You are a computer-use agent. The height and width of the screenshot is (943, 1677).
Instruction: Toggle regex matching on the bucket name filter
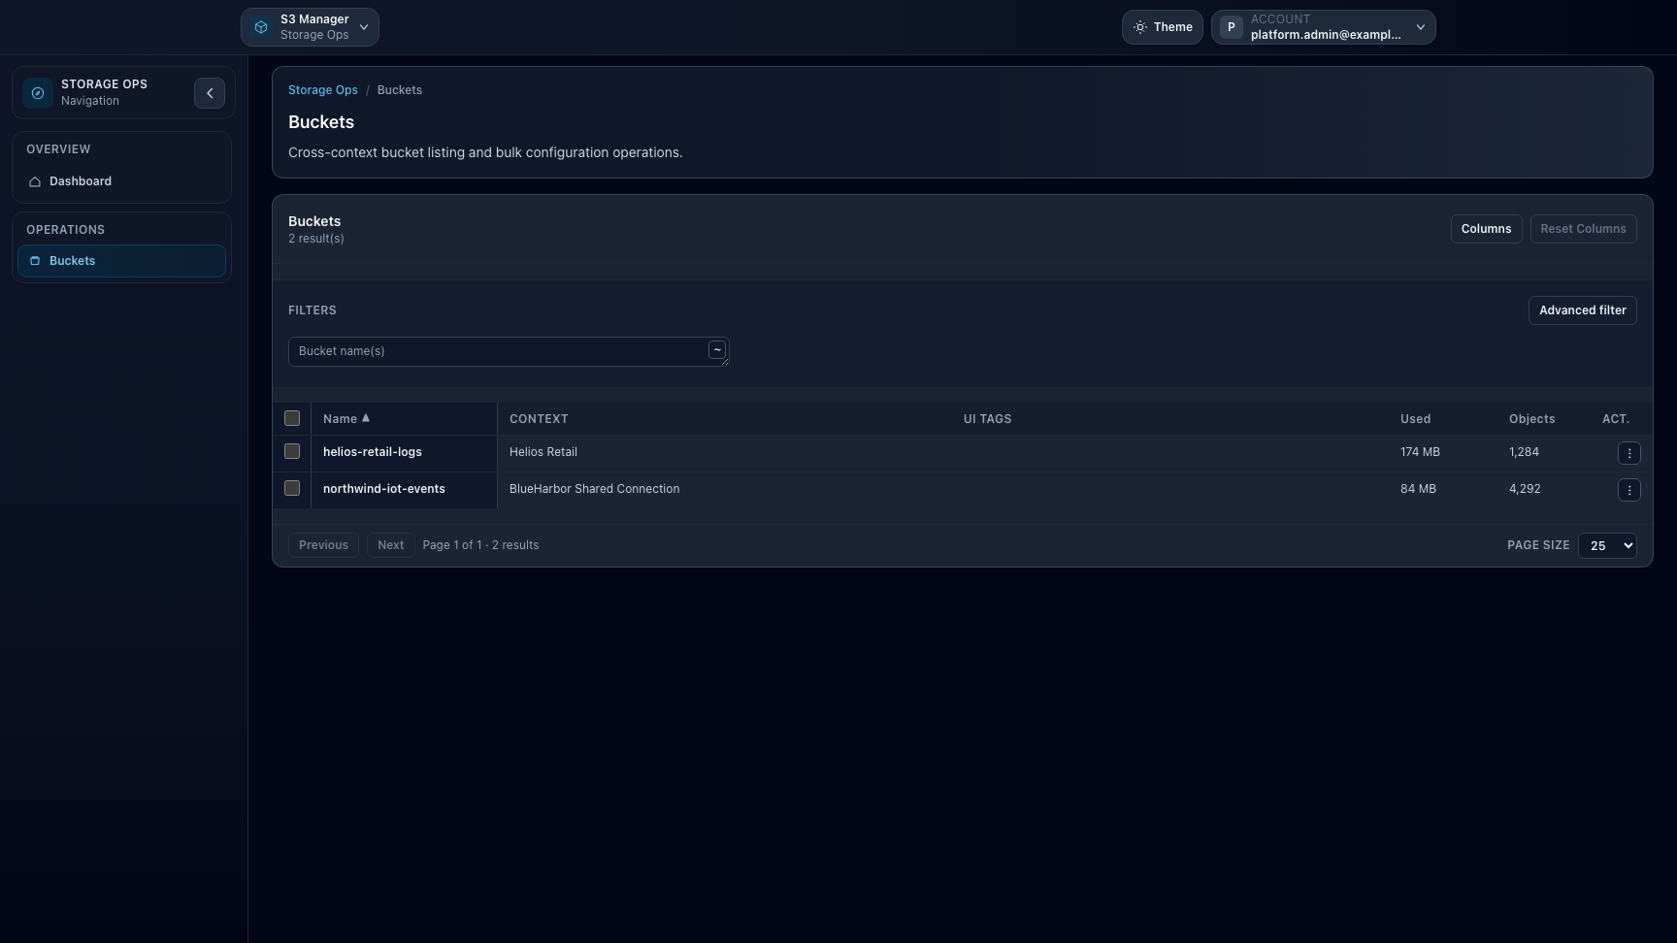716,350
